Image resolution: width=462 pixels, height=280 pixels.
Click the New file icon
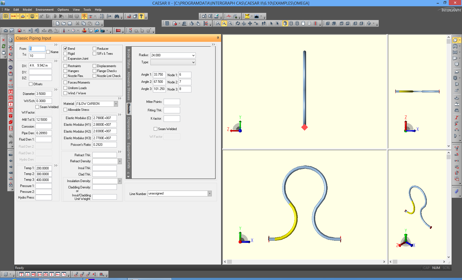coord(58,24)
